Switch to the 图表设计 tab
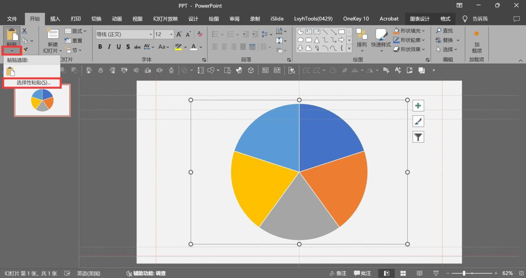 [420, 19]
